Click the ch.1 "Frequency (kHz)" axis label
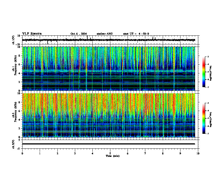 (15, 65)
